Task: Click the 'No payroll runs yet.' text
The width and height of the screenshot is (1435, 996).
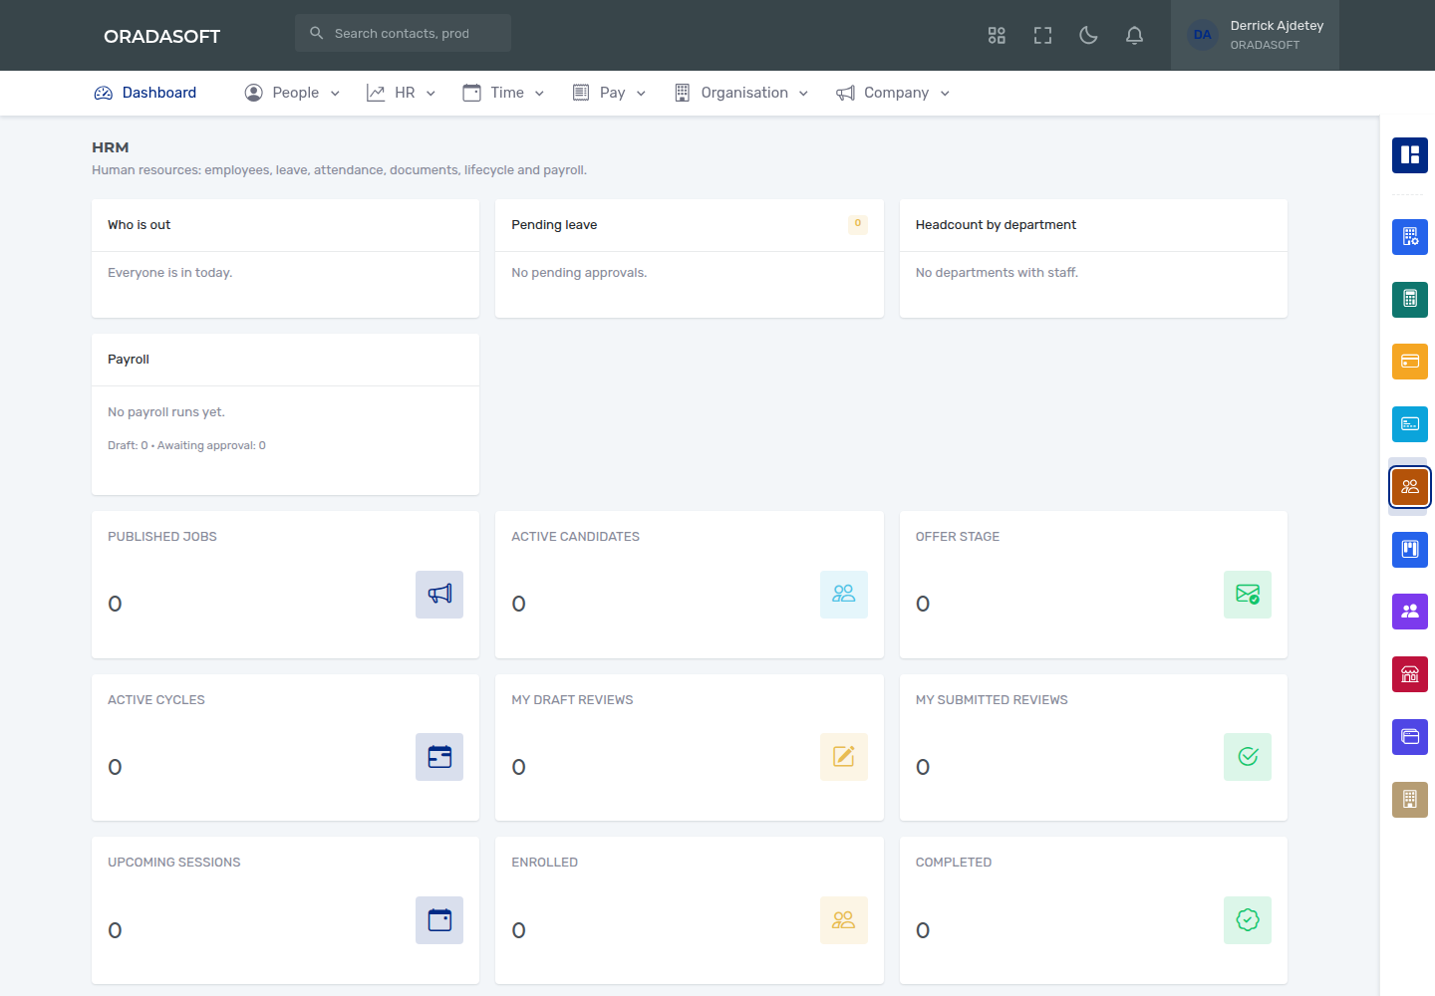Action: click(166, 412)
